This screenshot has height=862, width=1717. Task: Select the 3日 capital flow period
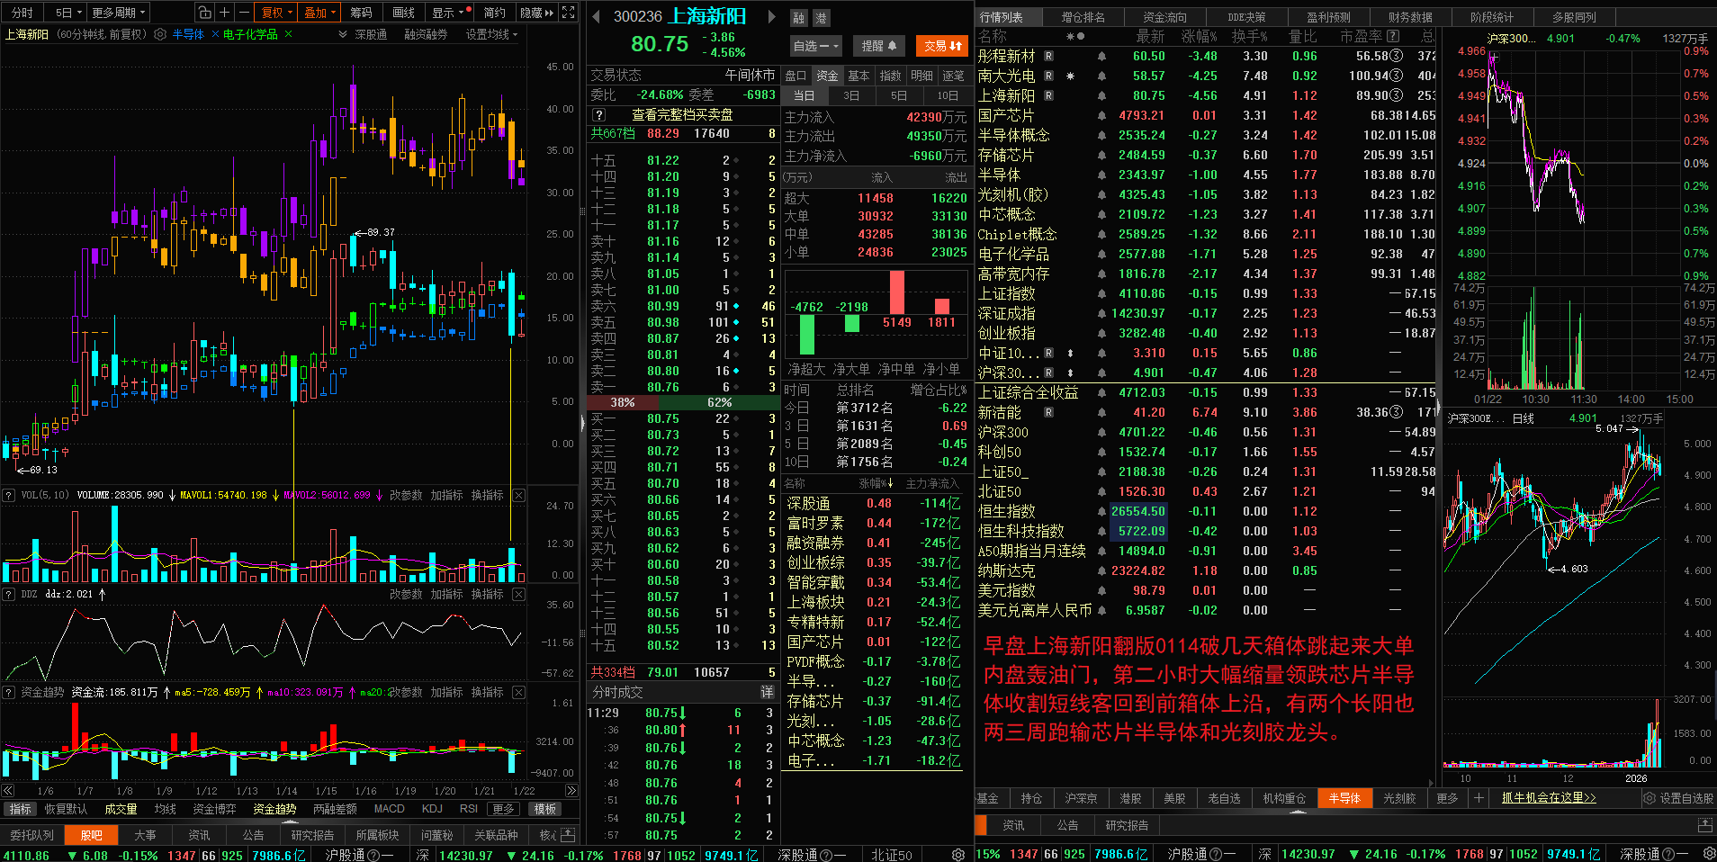coord(851,95)
